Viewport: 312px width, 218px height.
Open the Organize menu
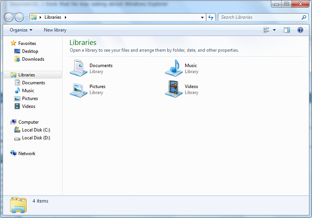pyautogui.click(x=21, y=30)
